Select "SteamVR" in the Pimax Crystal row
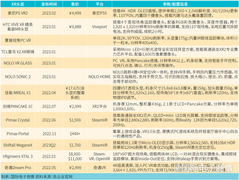The width and height of the screenshot is (239, 180). coord(100,120)
